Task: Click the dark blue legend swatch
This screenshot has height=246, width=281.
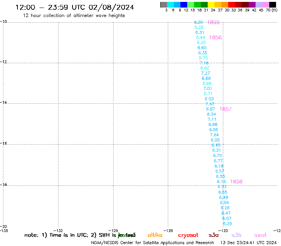Action: click(184, 5)
